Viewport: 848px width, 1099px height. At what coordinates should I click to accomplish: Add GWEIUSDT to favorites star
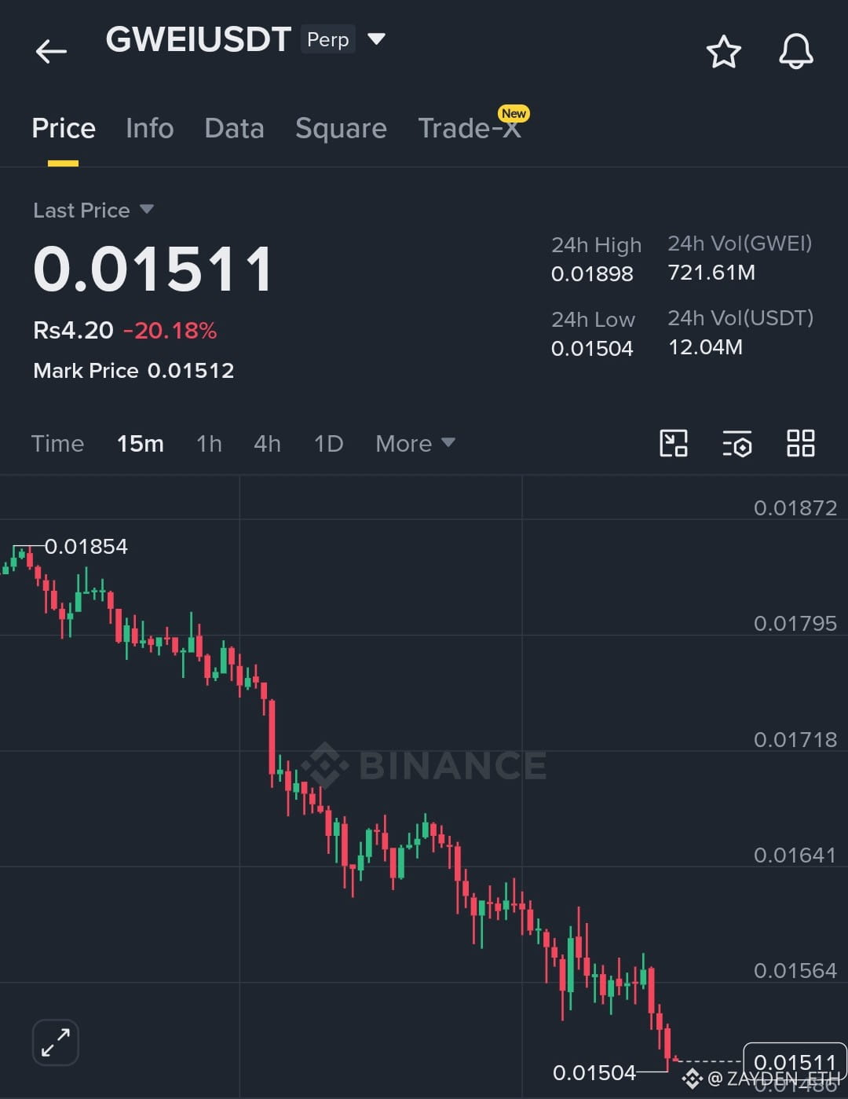723,52
